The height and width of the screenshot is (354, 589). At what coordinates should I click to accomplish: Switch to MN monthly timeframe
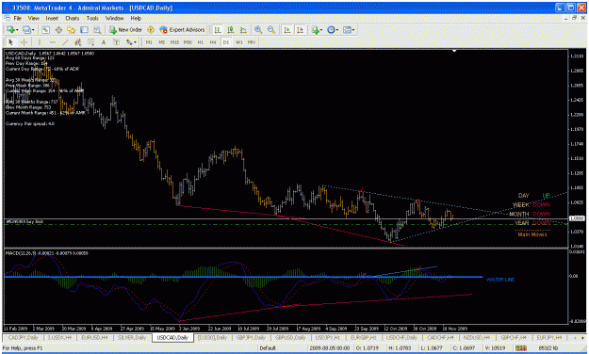(252, 42)
